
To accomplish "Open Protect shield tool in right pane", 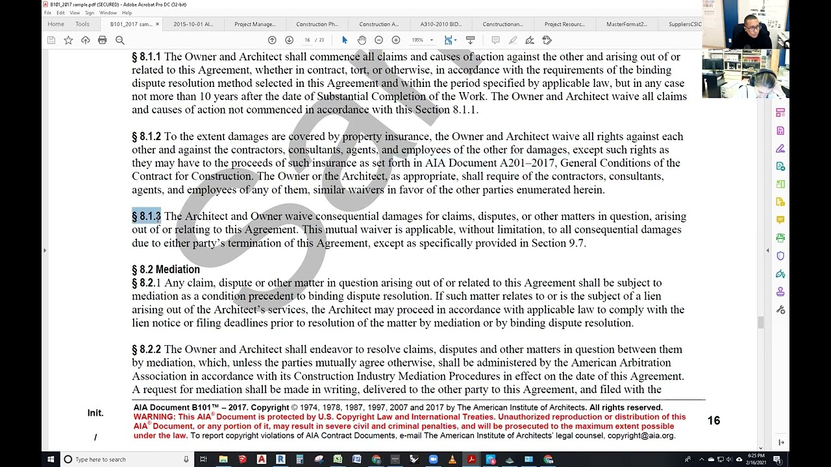I will click(780, 256).
